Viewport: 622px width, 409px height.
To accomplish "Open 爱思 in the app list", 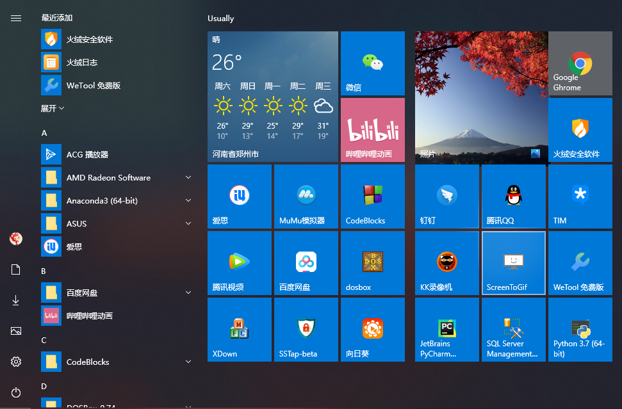I will [119, 246].
